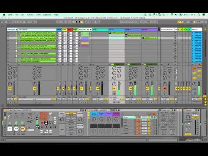Open Spotlight search in macOS menu bar
The image size is (208, 156).
(x=199, y=15)
